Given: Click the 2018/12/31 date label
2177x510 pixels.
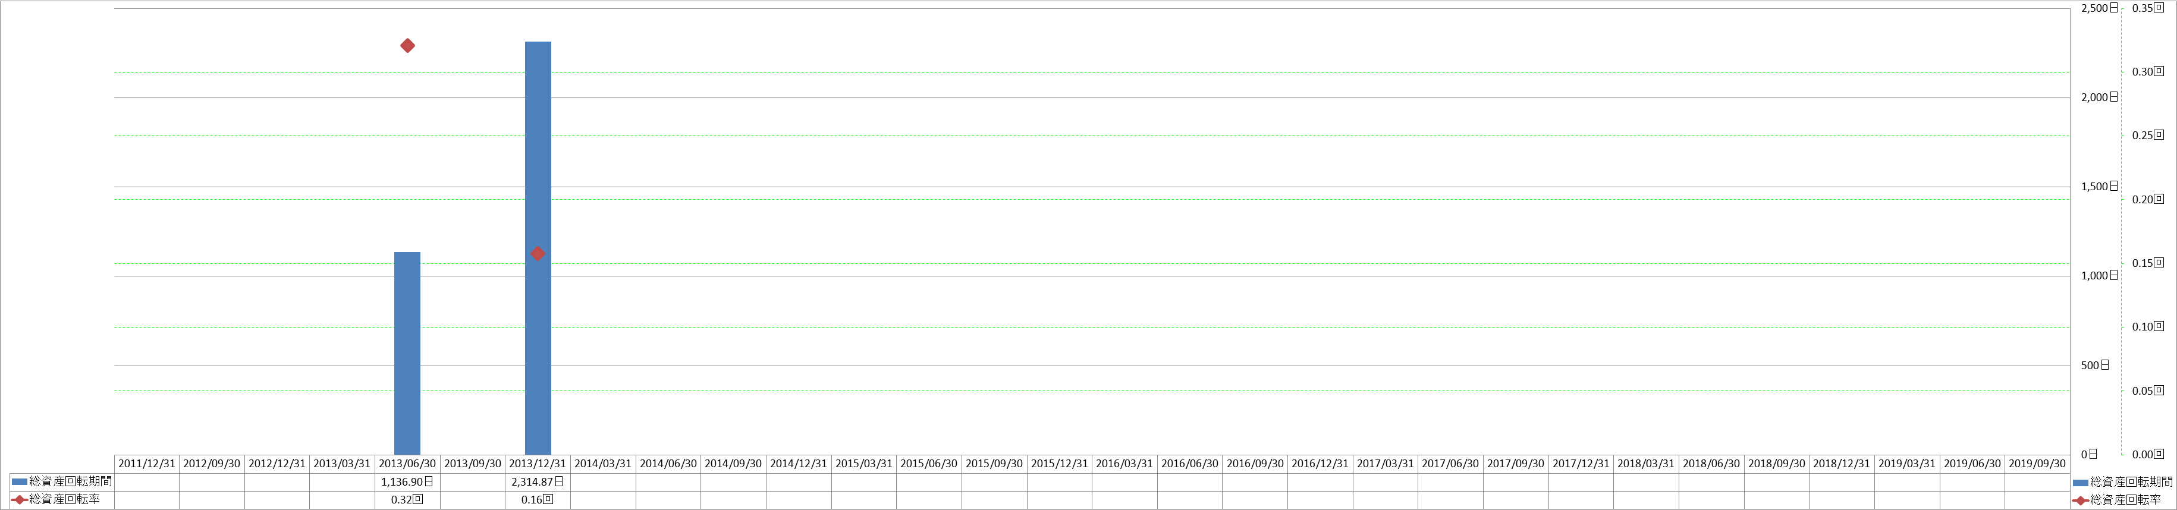Looking at the screenshot, I should click(x=1842, y=464).
